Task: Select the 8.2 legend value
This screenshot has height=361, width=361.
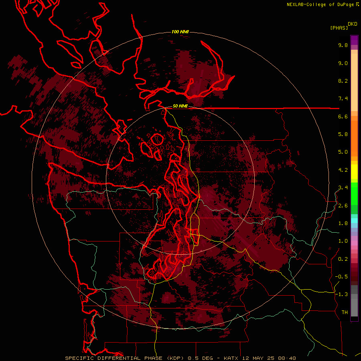Action: 343,81
